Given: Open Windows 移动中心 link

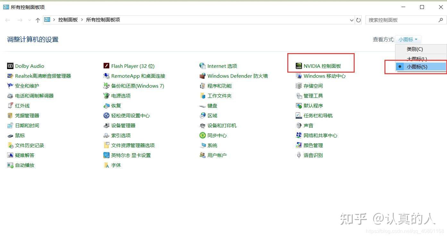Looking at the screenshot, I should click(325, 76).
